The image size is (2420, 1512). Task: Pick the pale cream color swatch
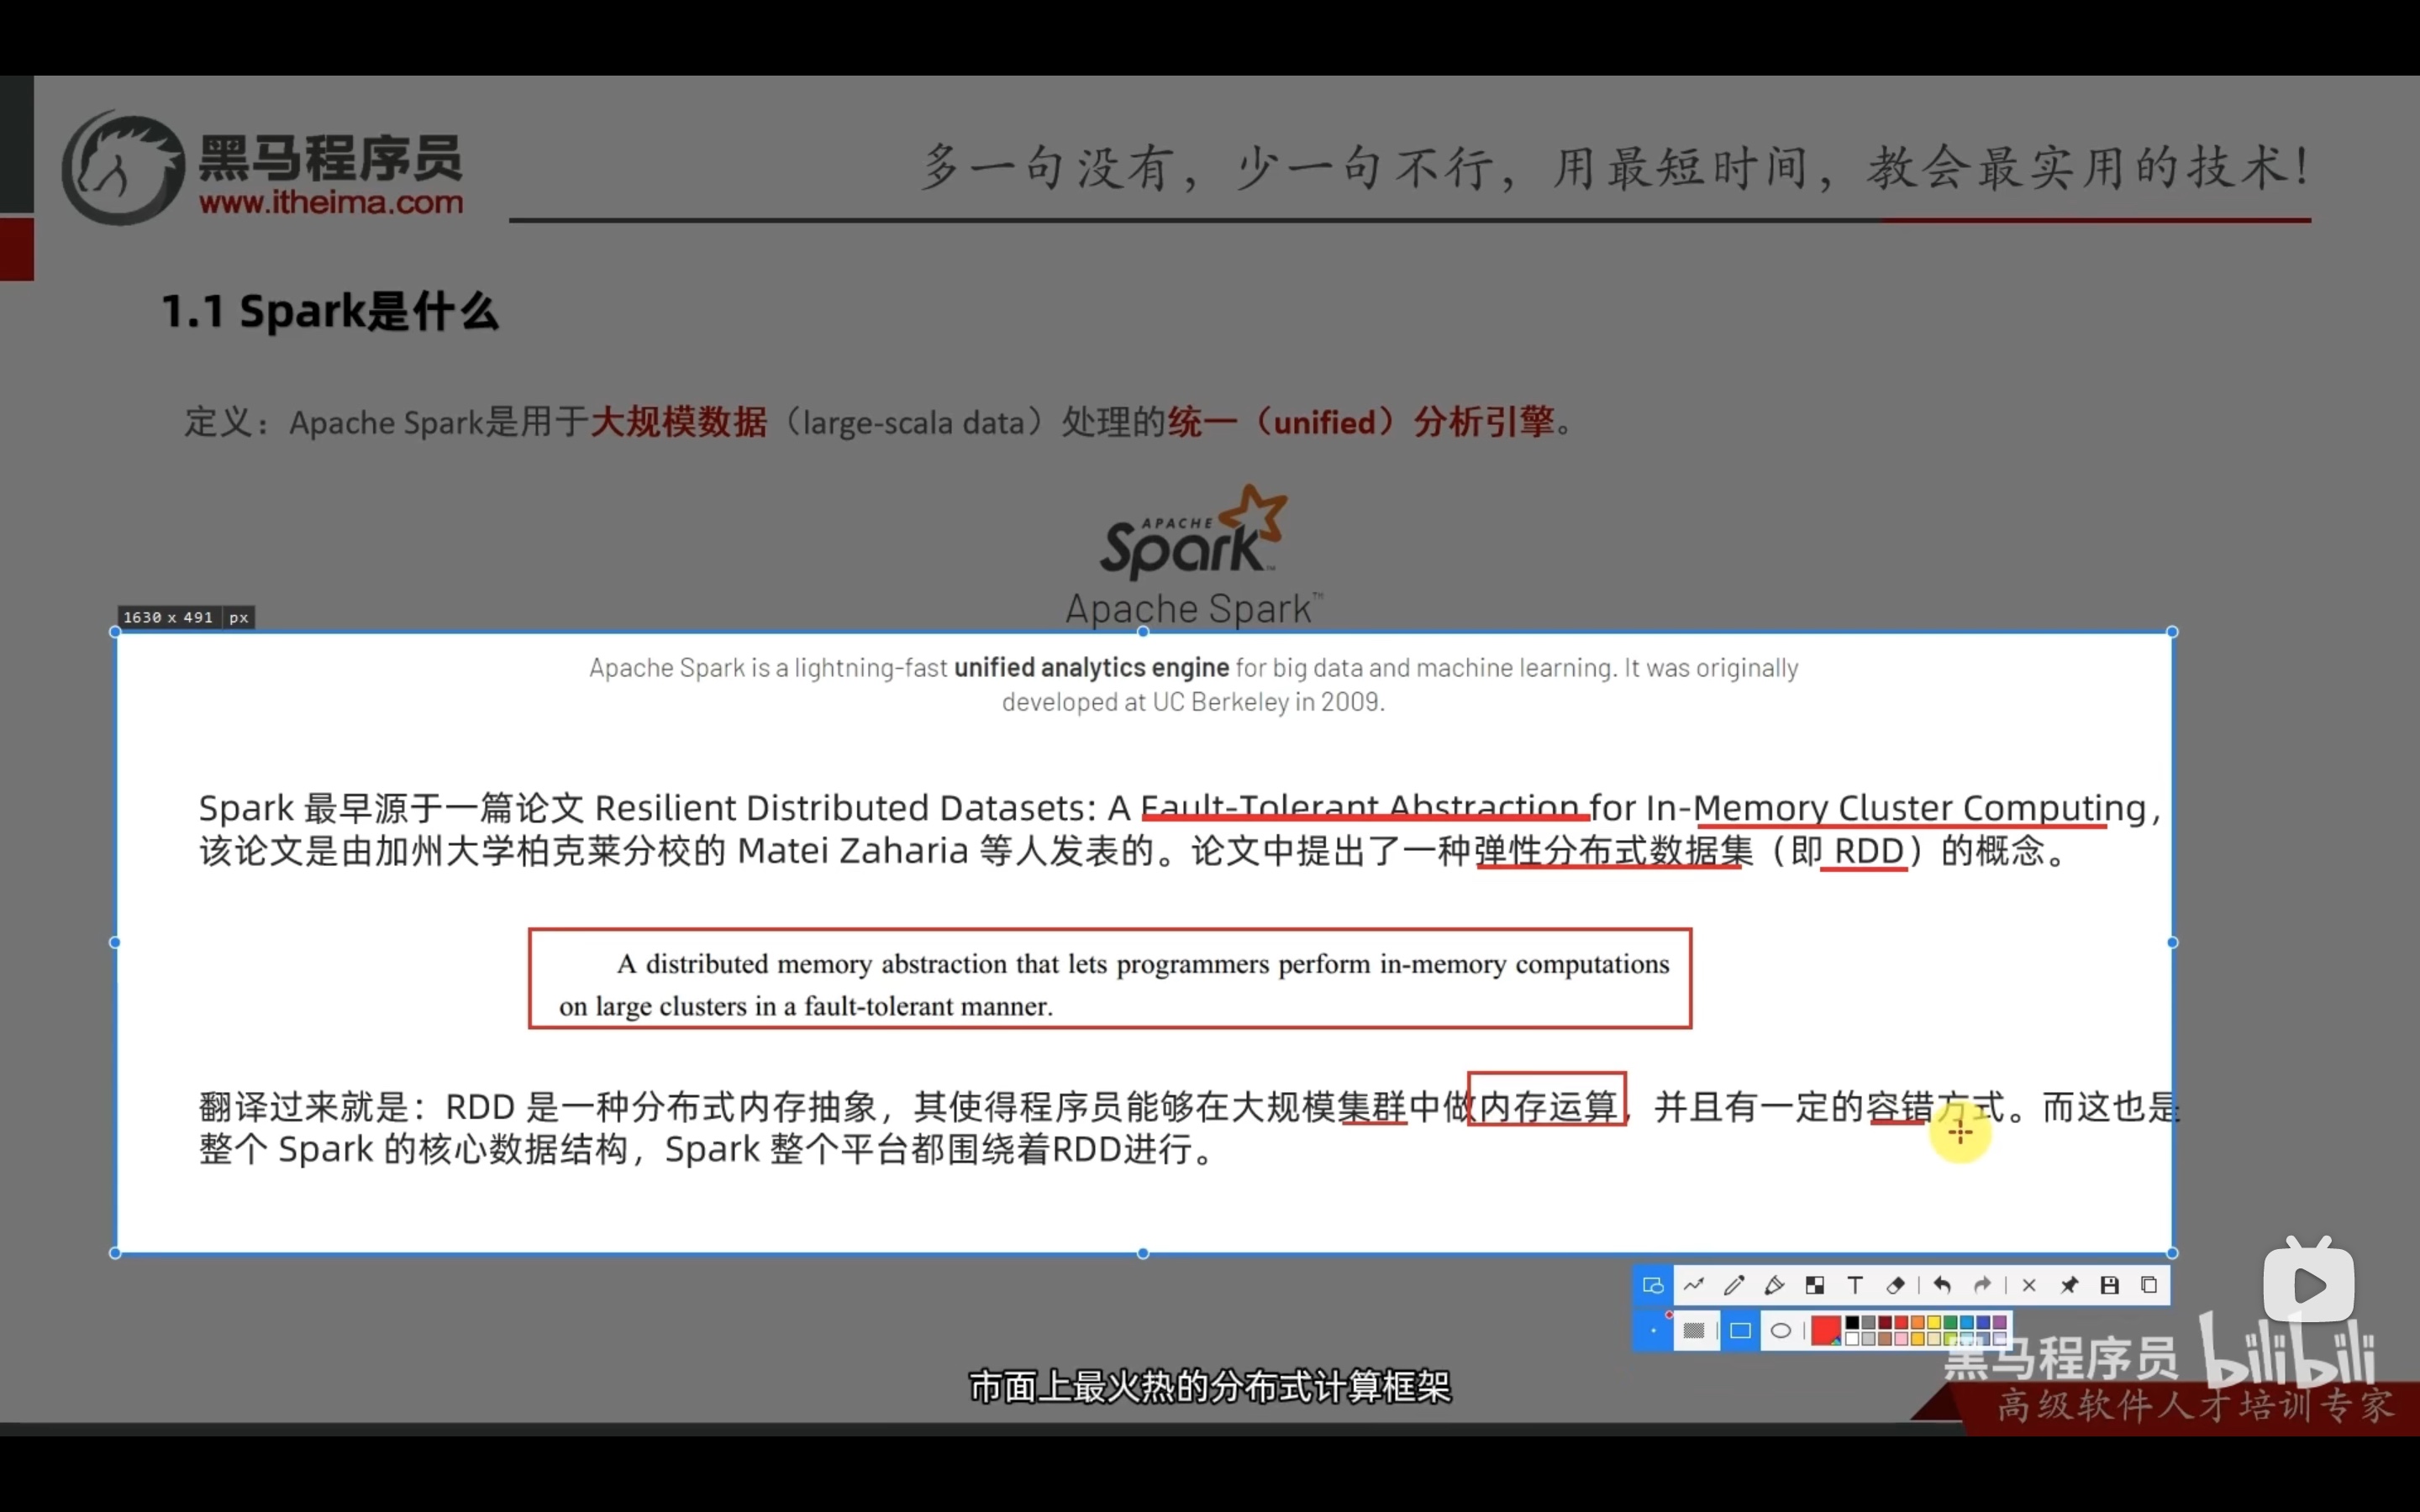[x=1935, y=1338]
